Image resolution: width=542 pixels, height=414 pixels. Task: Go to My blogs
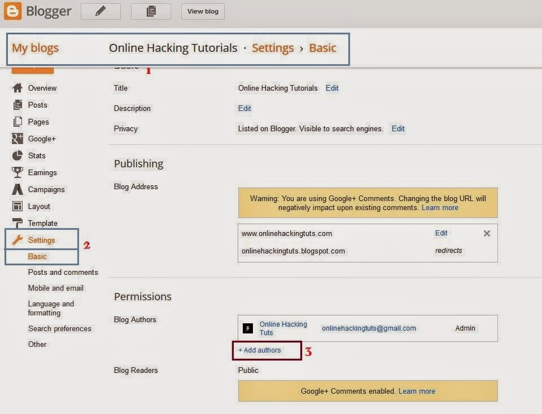point(35,48)
